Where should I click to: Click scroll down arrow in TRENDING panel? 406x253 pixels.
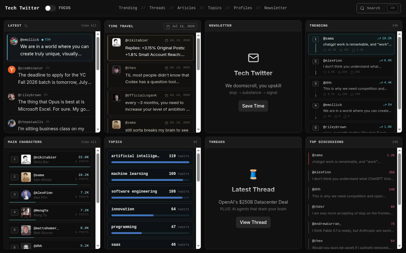click(x=399, y=130)
